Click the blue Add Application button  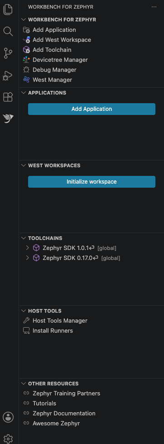click(x=92, y=109)
